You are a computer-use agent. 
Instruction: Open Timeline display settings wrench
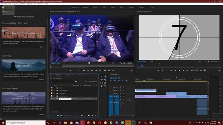(x=127, y=81)
